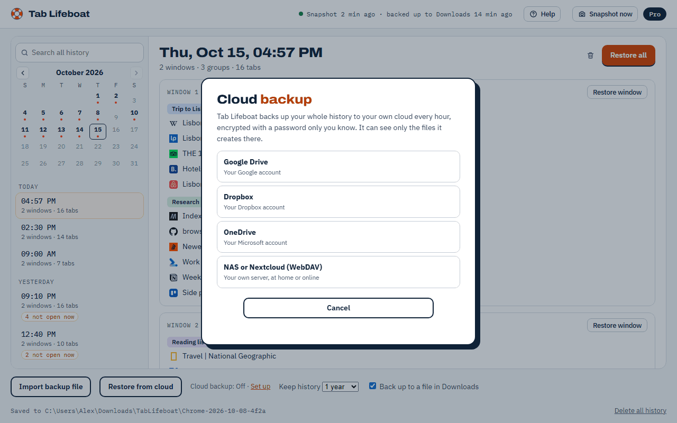
Task: Click the Pro badge
Action: coord(655,14)
